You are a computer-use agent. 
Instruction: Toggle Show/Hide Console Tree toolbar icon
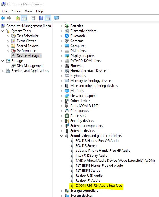24,18
